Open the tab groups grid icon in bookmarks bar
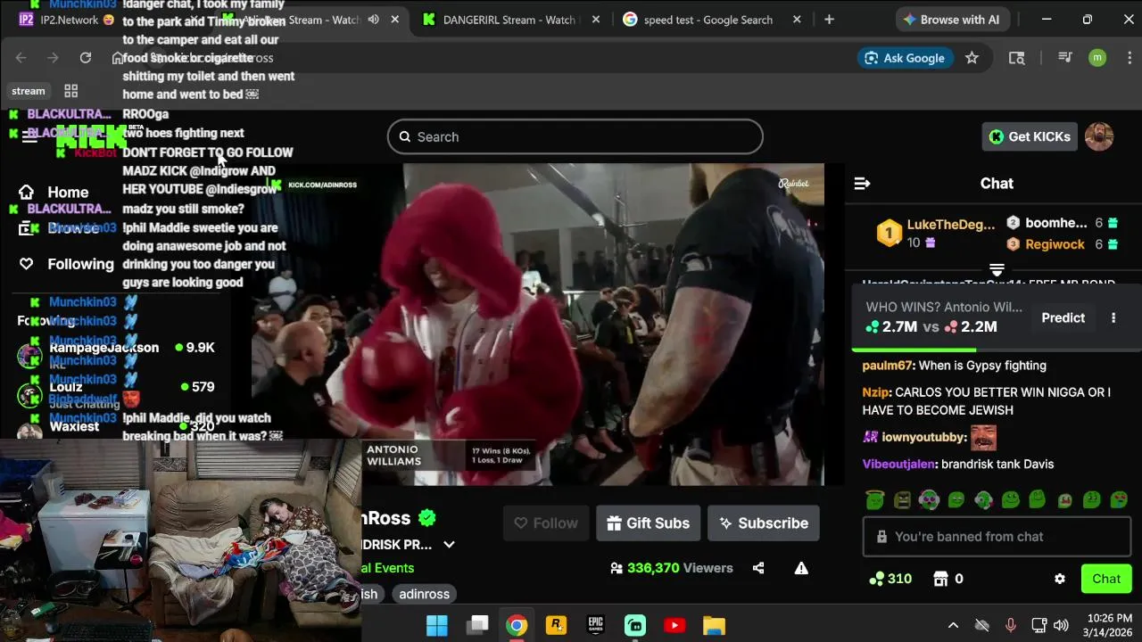The image size is (1142, 642). [x=71, y=91]
